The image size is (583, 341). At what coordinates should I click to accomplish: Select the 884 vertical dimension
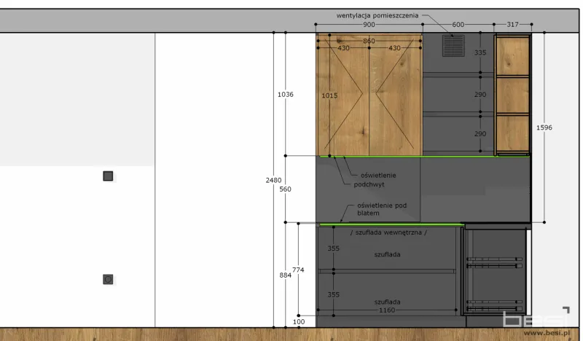[x=285, y=275]
